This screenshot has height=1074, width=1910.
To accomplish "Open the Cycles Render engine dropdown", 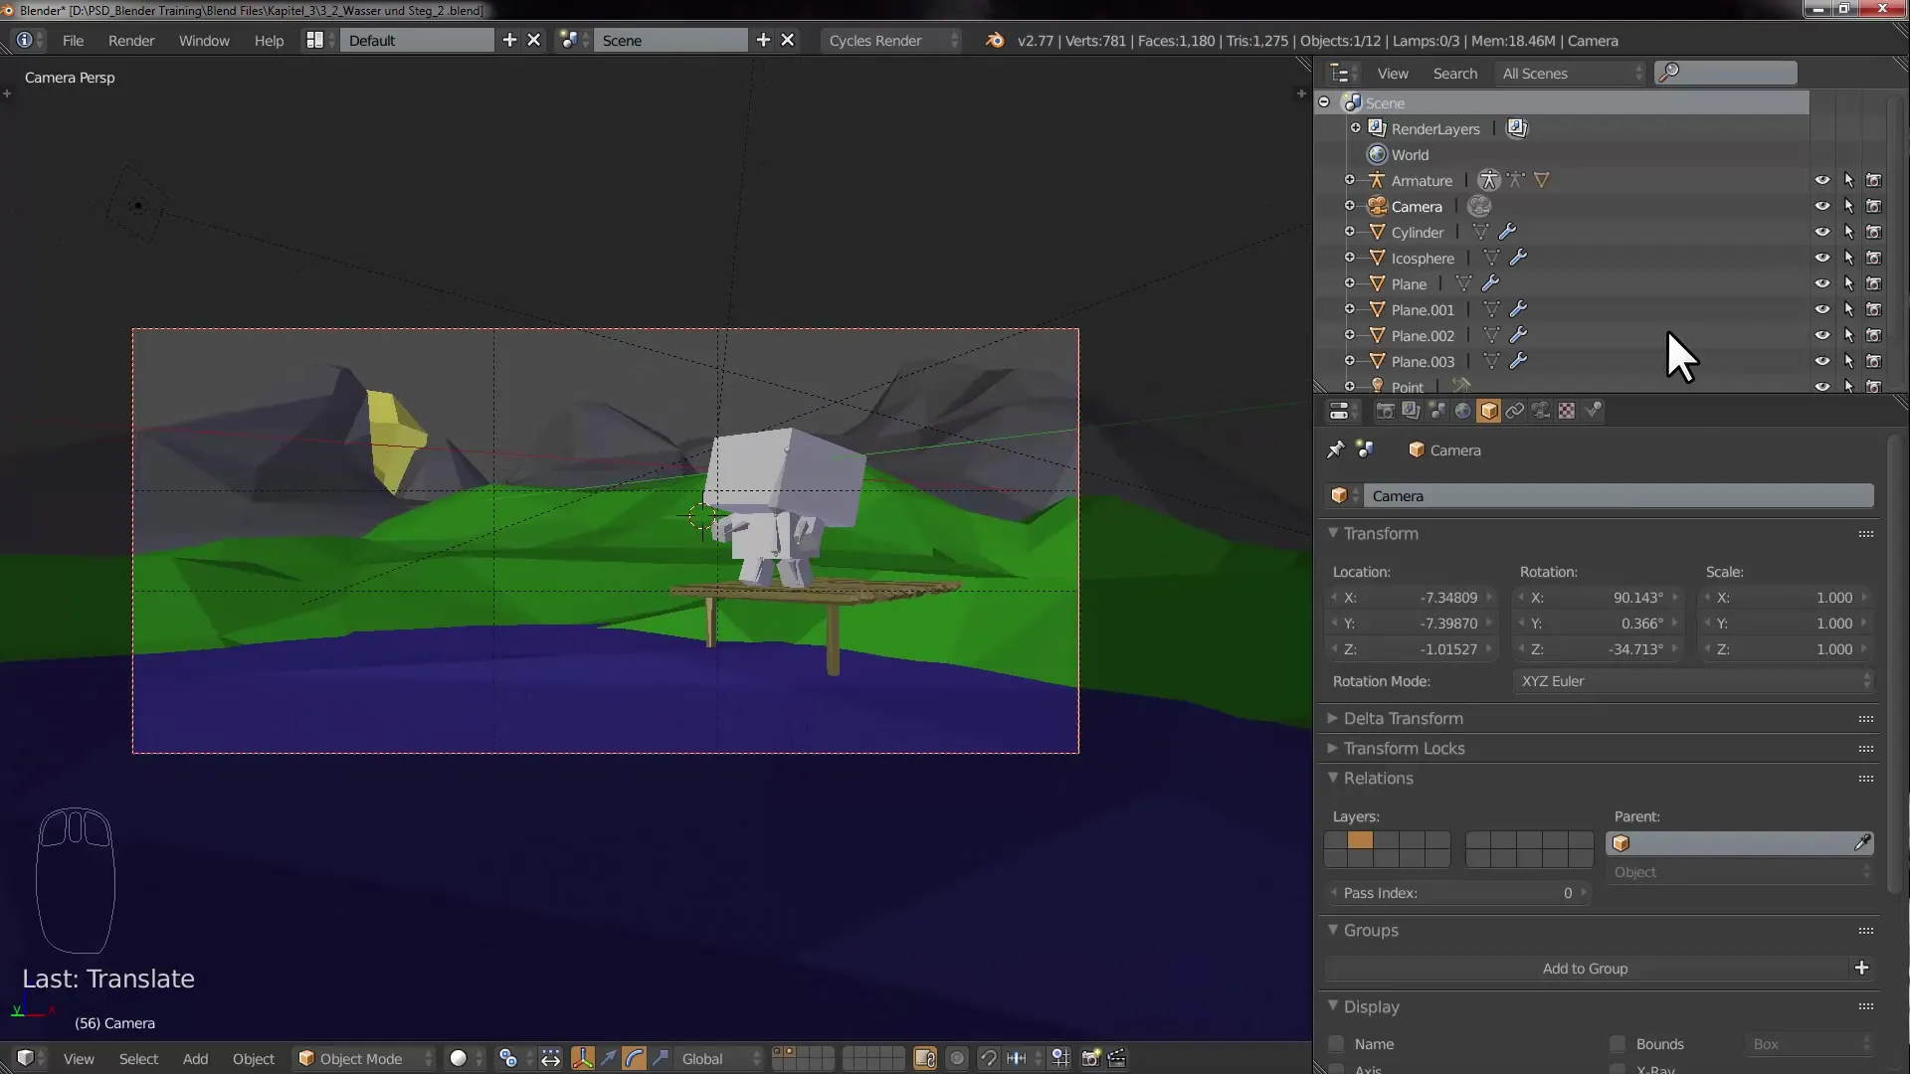I will coord(890,41).
